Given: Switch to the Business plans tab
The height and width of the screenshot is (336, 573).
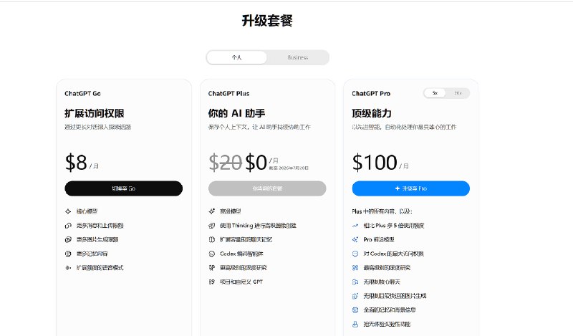Looking at the screenshot, I should pyautogui.click(x=298, y=57).
